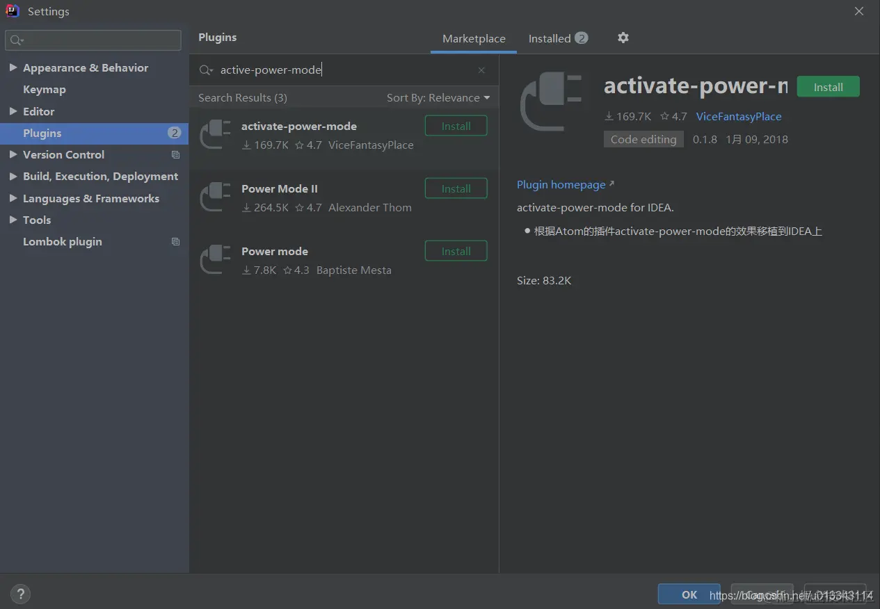Select Lombok plugin settings entry
The image size is (880, 609).
pyautogui.click(x=63, y=242)
